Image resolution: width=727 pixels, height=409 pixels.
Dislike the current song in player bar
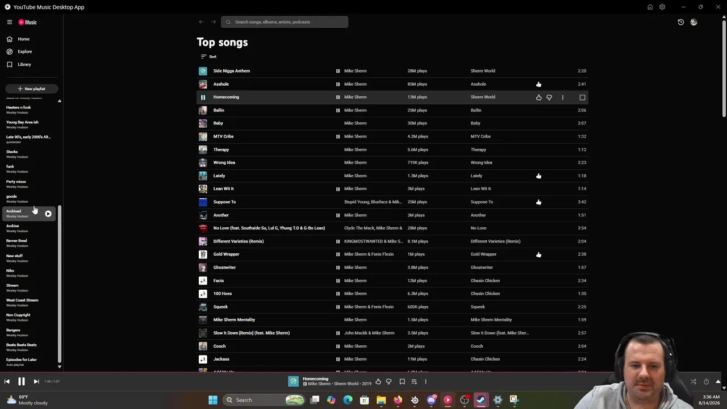coord(388,382)
